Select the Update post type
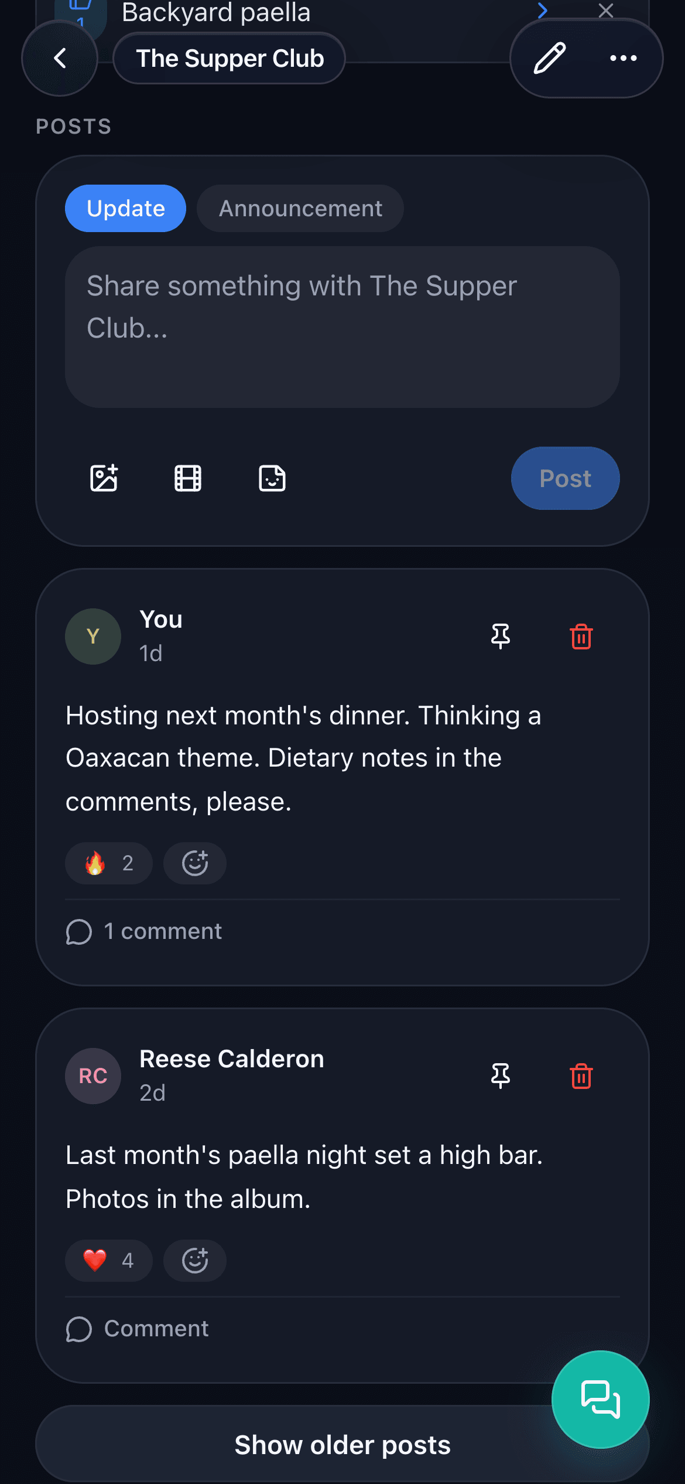This screenshot has width=685, height=1484. point(125,209)
